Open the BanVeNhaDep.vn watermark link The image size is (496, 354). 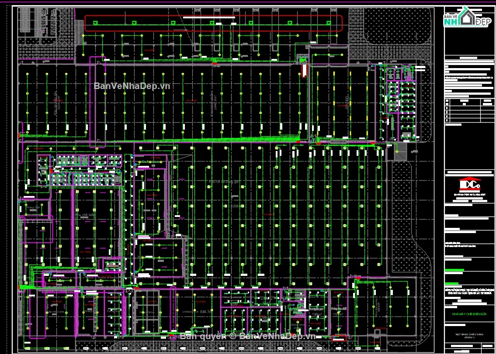(x=132, y=86)
